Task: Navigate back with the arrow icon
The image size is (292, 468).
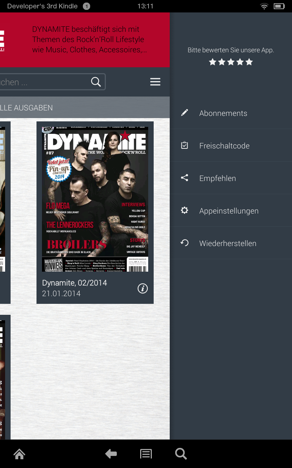Action: [x=111, y=454]
